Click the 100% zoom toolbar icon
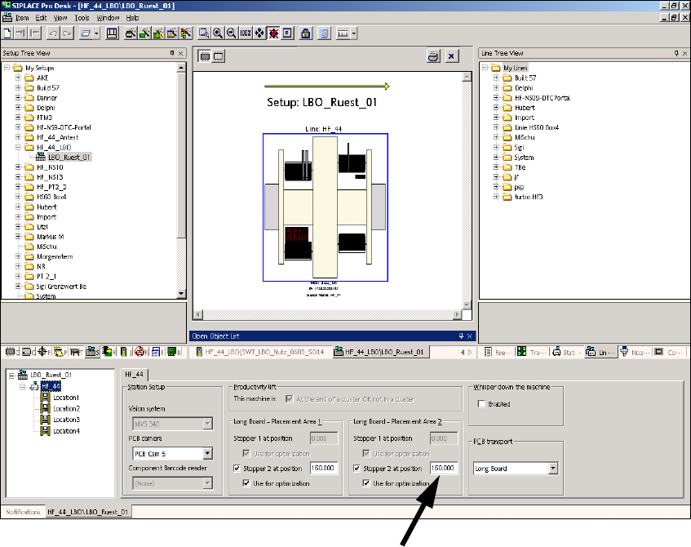This screenshot has height=547, width=691. (x=246, y=33)
